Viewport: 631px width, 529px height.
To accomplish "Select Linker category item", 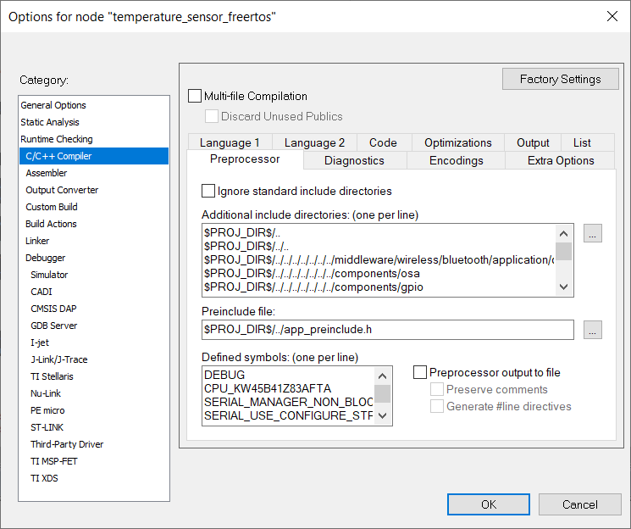I will click(x=37, y=241).
